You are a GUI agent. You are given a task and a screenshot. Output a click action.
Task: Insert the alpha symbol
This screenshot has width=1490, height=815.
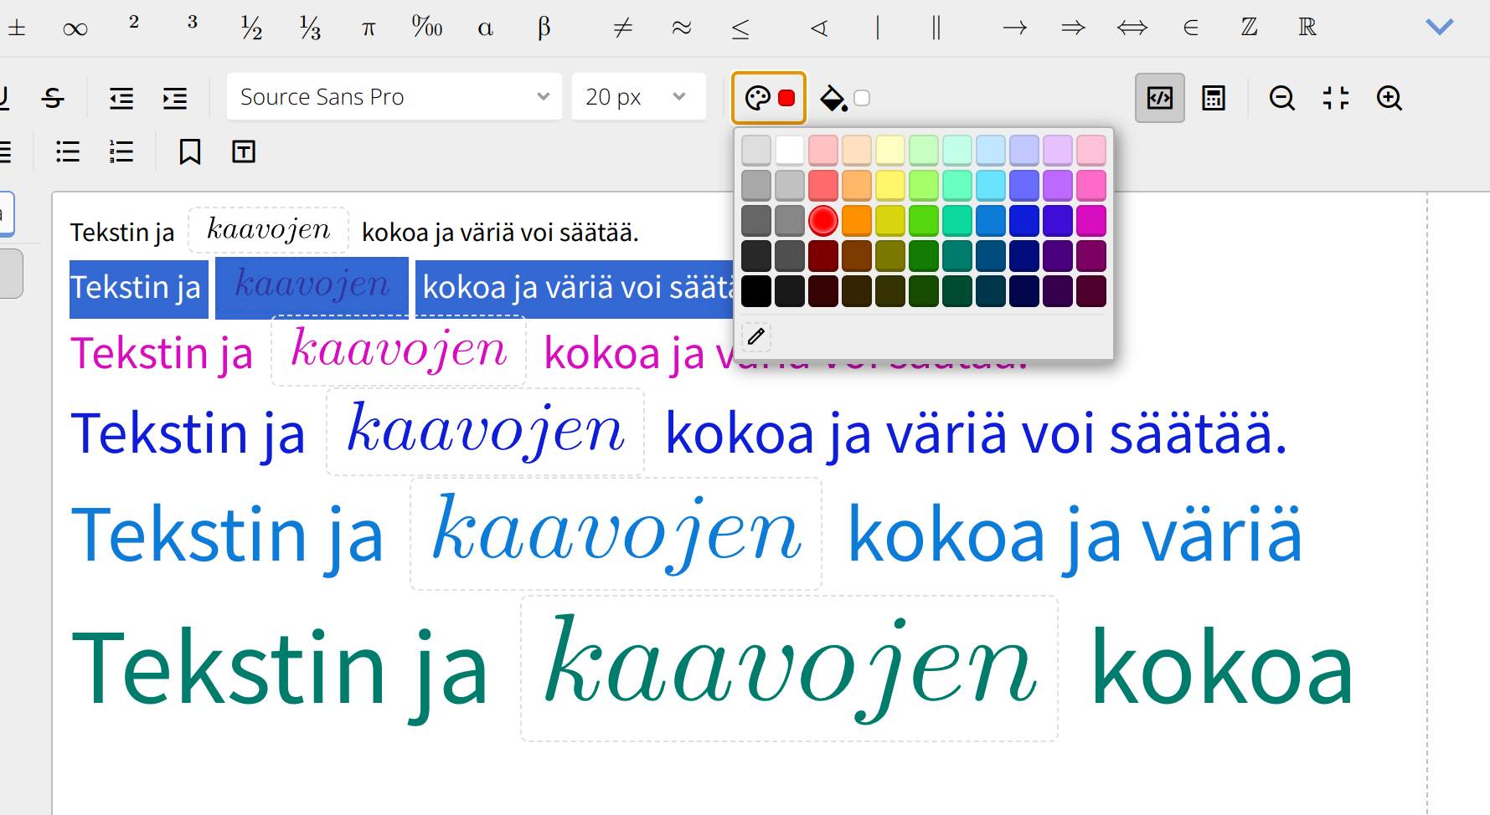point(486,28)
